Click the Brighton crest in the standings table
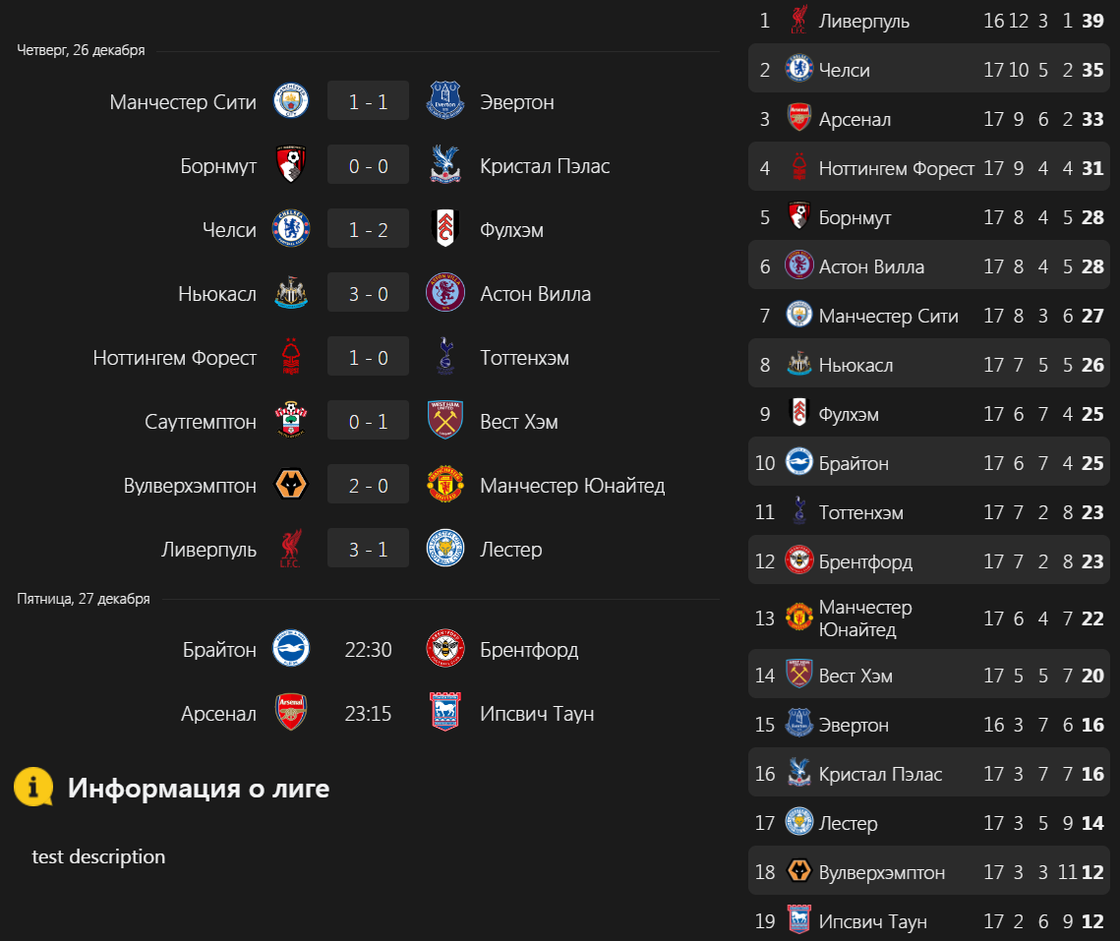 point(798,463)
